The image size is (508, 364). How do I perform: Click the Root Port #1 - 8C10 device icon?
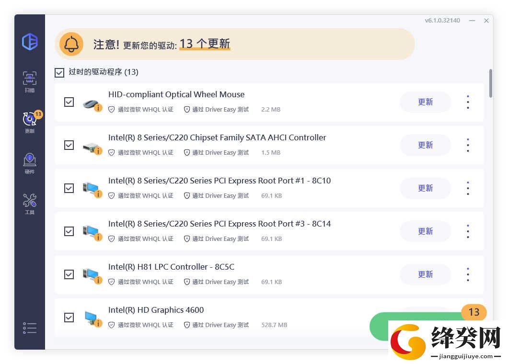[92, 190]
